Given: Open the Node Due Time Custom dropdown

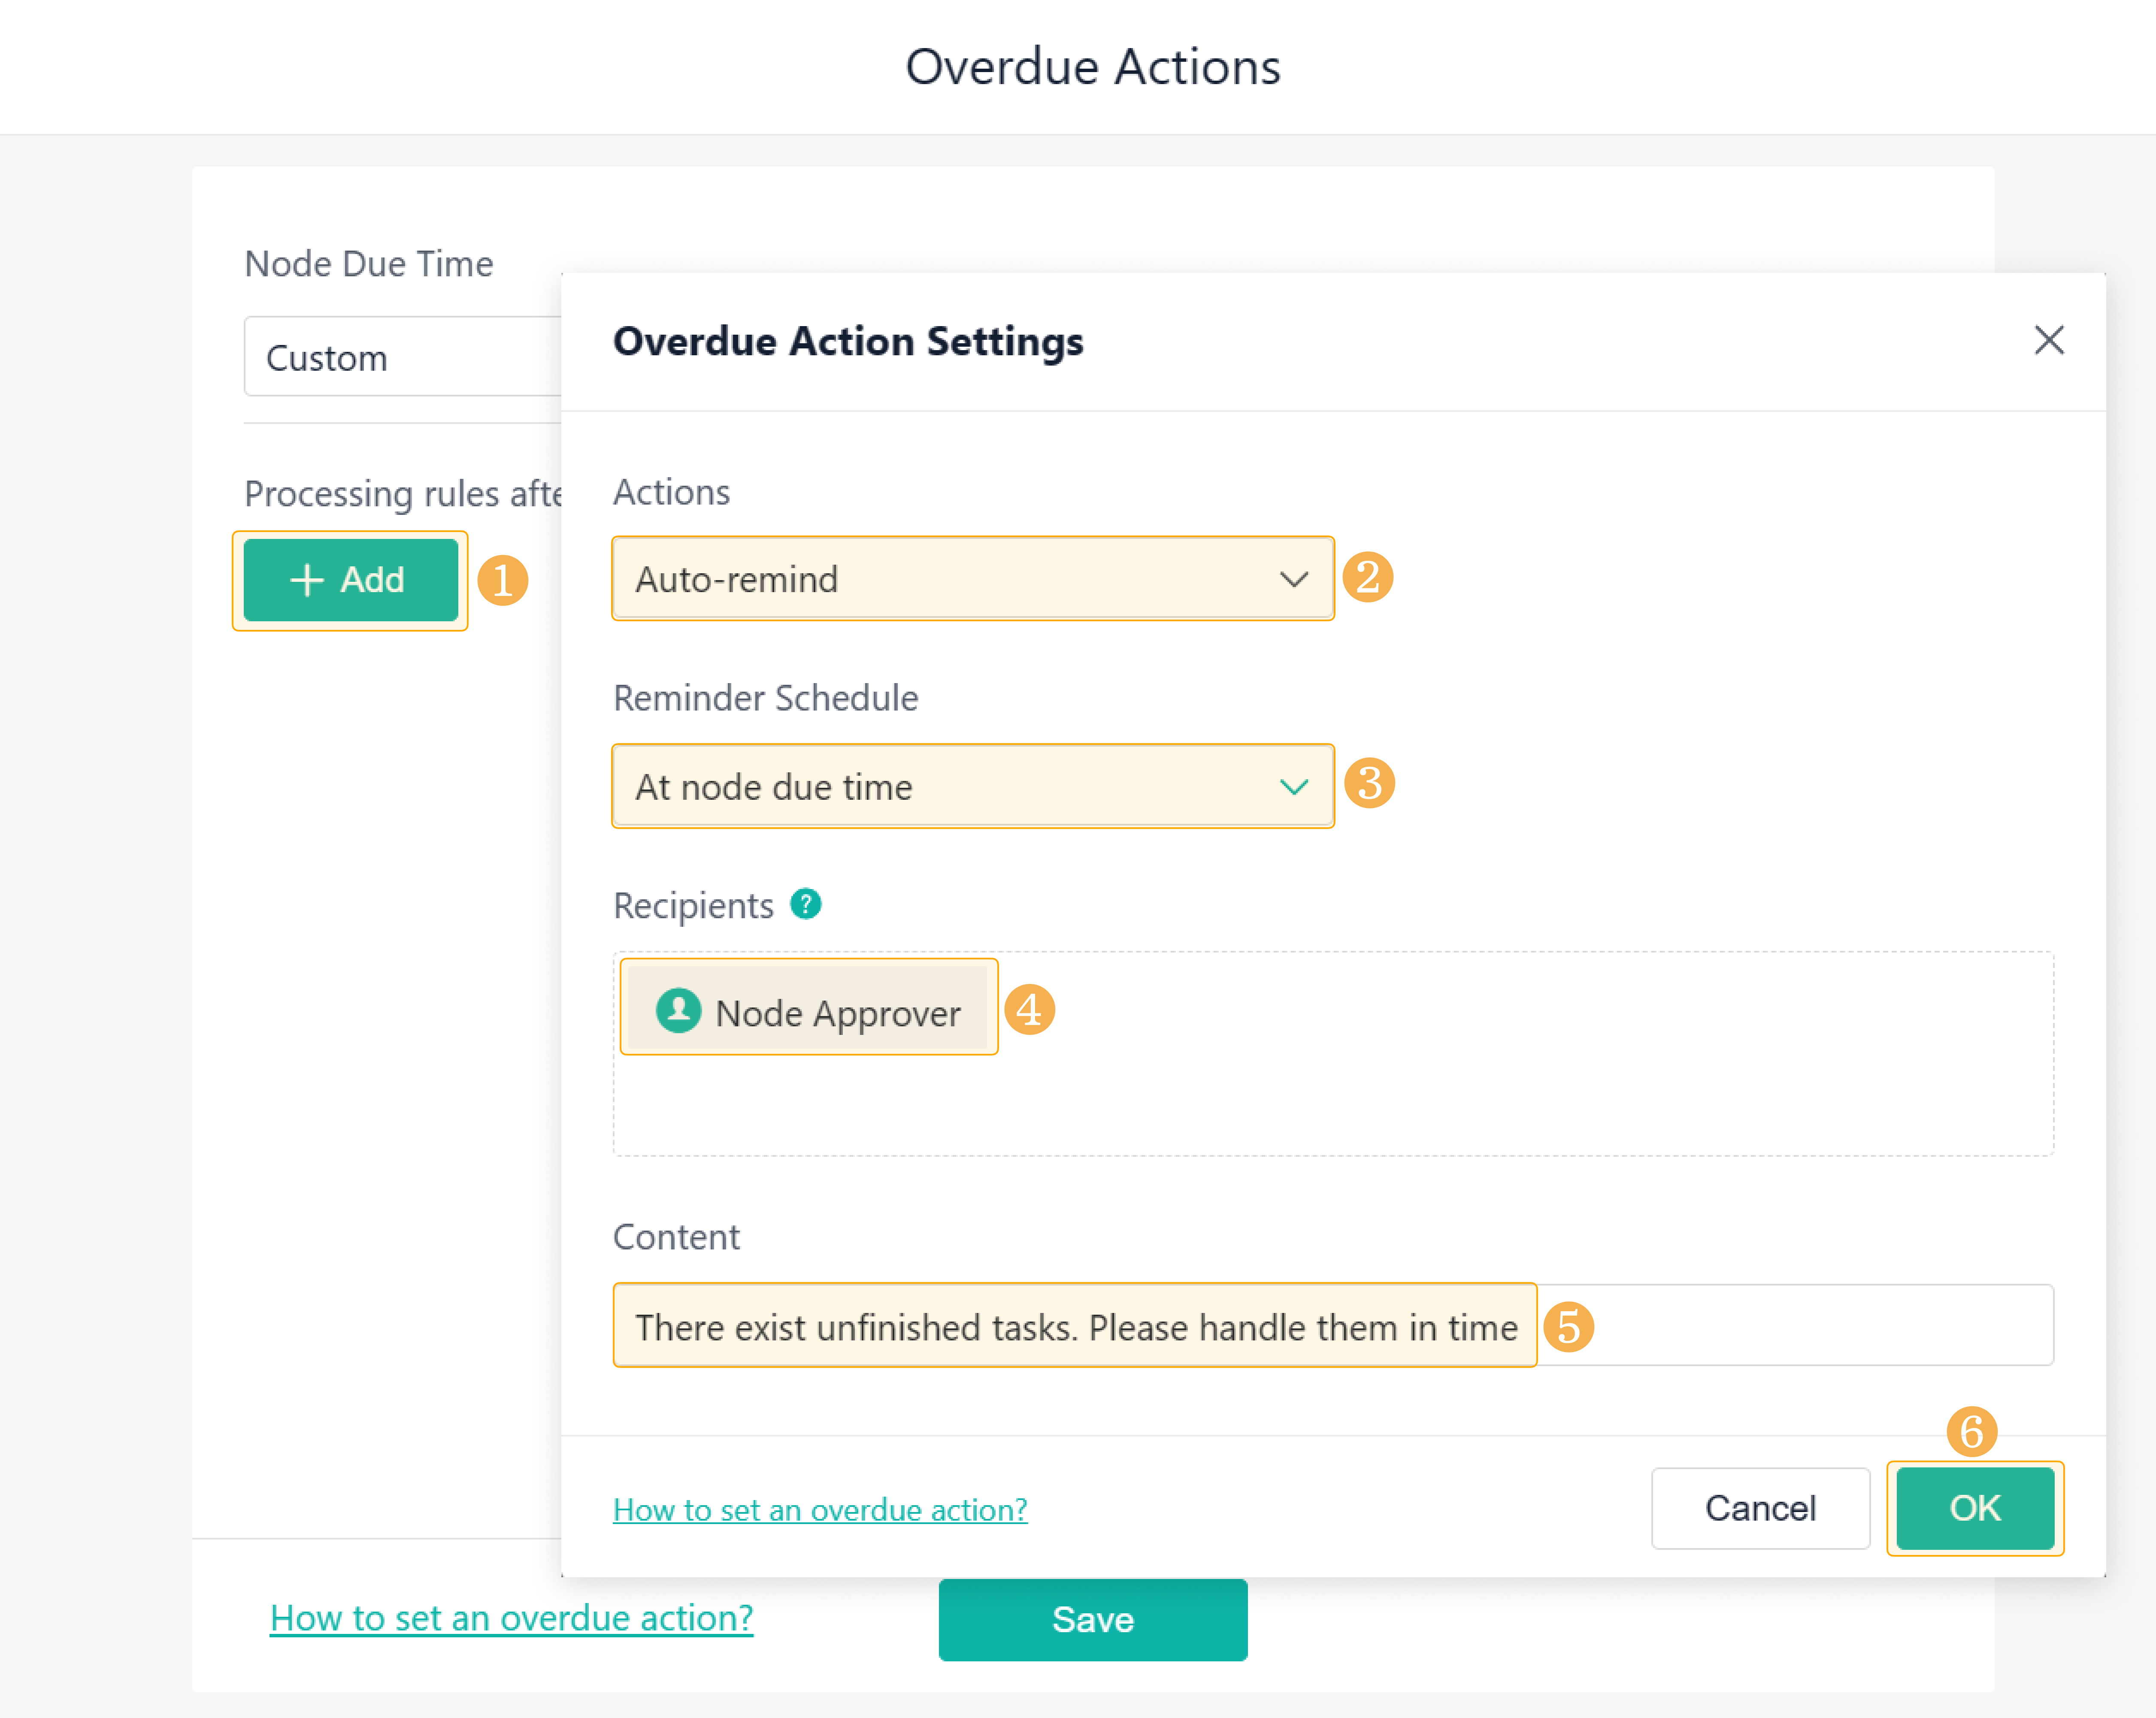Looking at the screenshot, I should [403, 357].
